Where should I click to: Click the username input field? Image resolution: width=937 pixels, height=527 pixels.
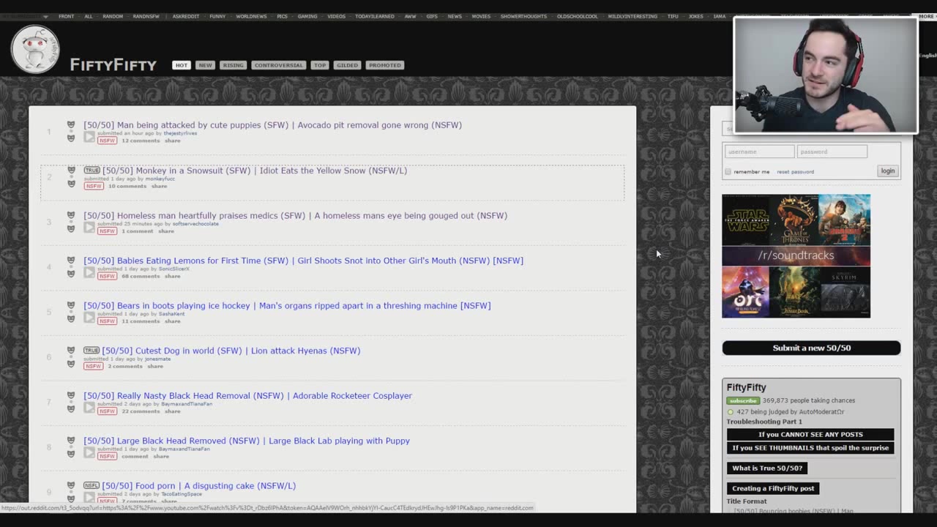click(759, 152)
